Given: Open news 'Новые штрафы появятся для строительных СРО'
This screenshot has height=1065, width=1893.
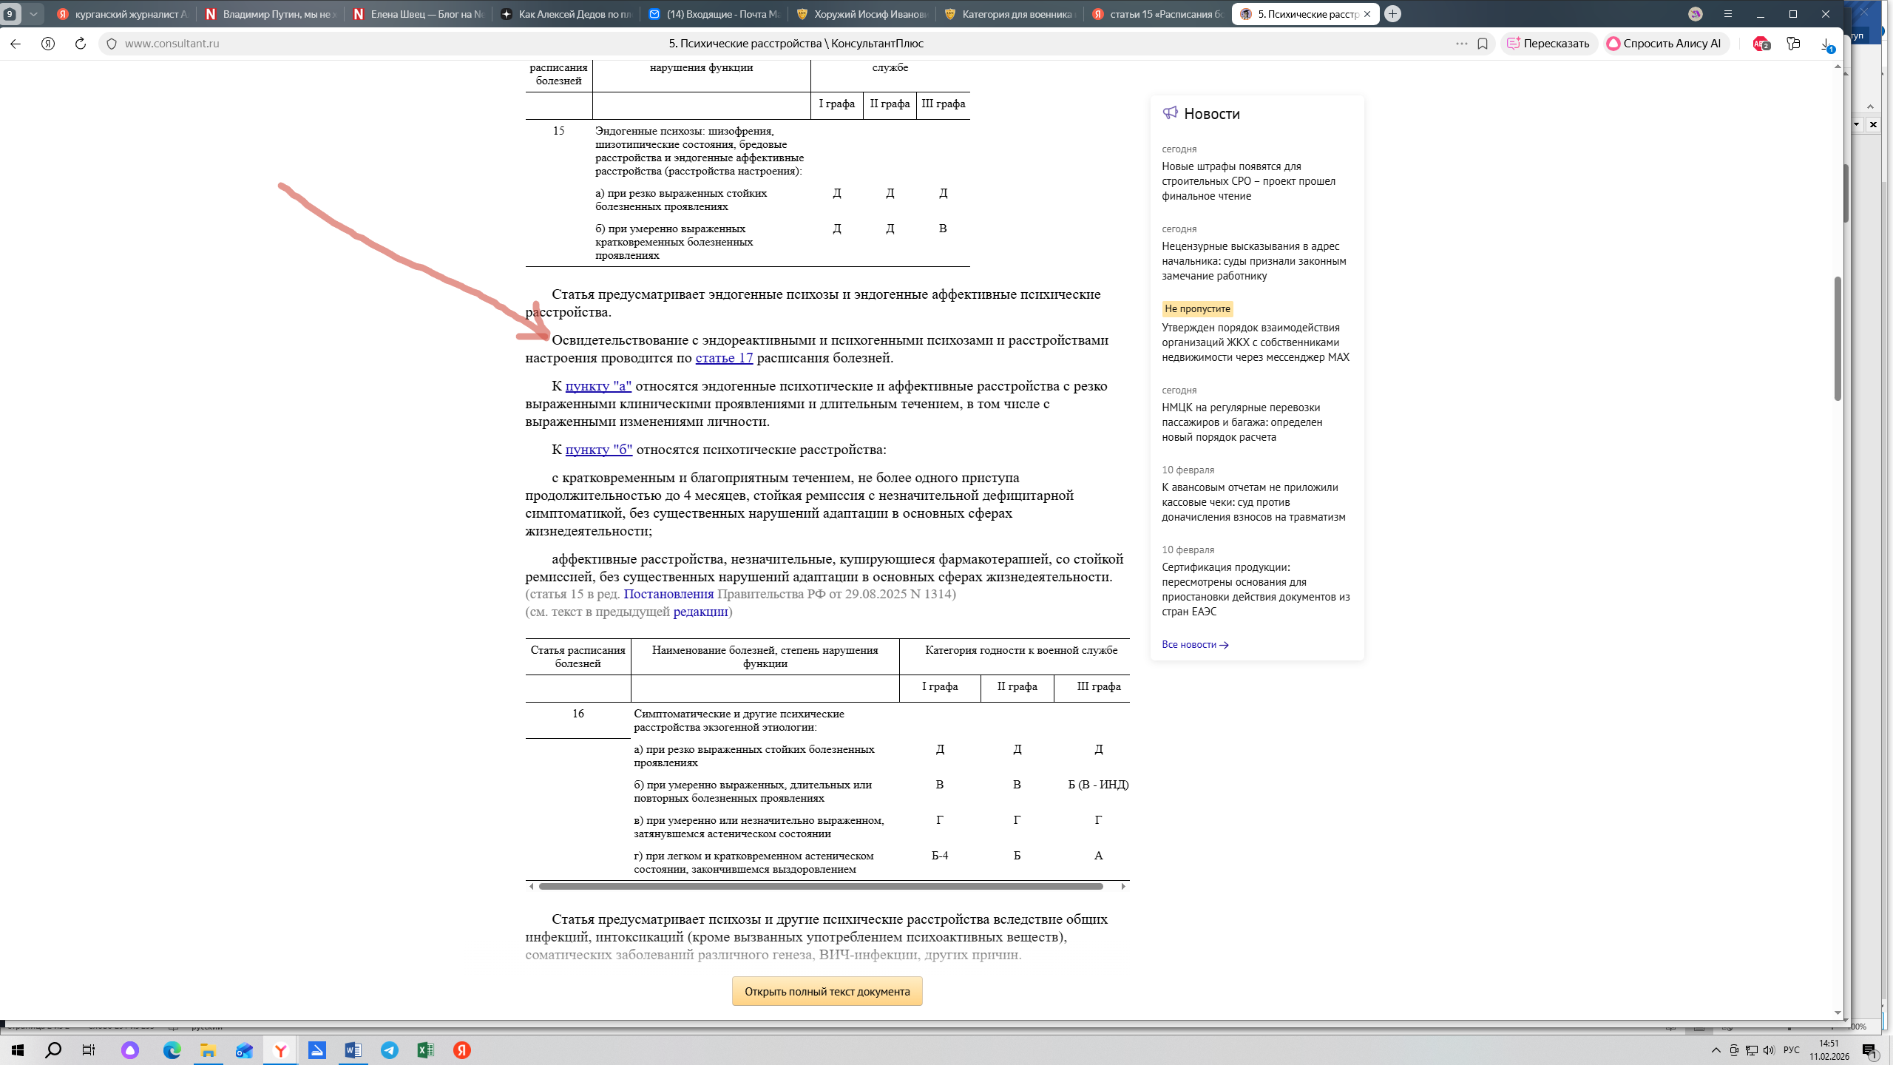Looking at the screenshot, I should [x=1248, y=181].
